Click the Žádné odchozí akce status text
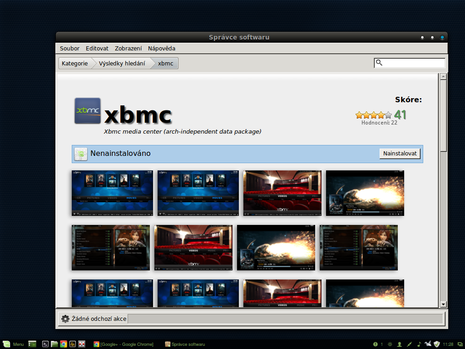 coord(99,319)
